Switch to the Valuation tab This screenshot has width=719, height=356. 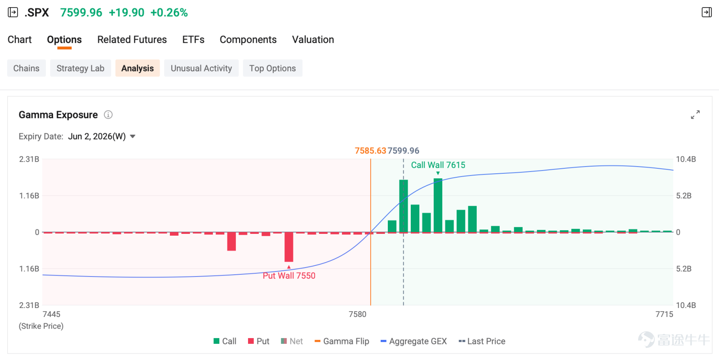tap(313, 40)
